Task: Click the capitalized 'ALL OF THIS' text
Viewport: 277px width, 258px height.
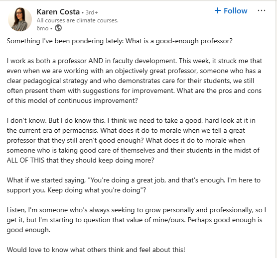Action: (25, 161)
